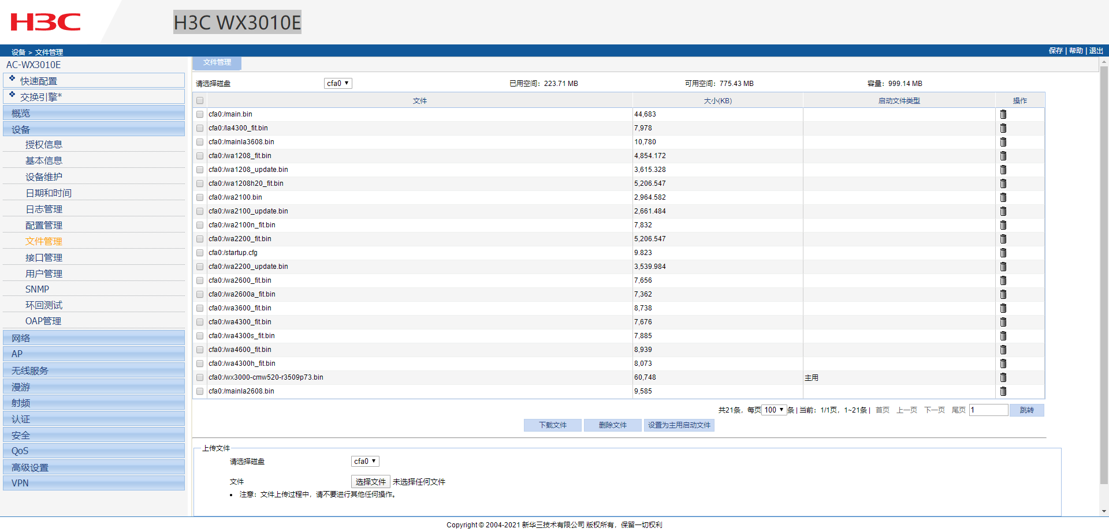Delete wa2600_fit.bin with trash icon
This screenshot has width=1109, height=532.
click(1003, 280)
